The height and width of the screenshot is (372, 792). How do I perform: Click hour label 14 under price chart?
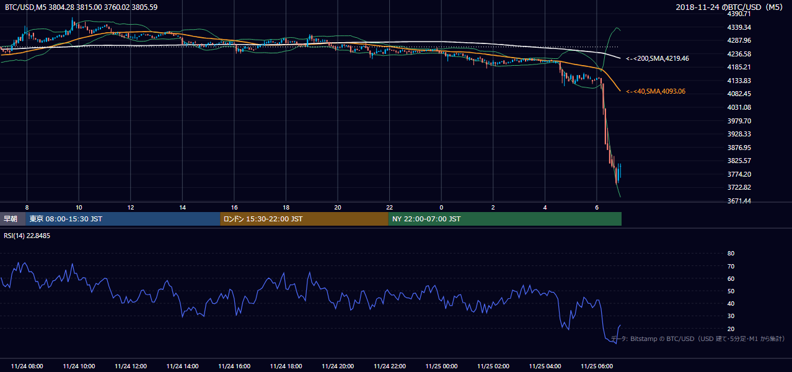(182, 207)
